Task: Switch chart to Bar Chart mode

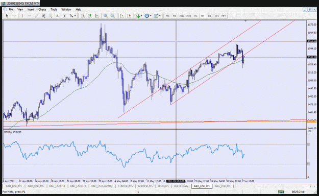Action: click(83, 16)
